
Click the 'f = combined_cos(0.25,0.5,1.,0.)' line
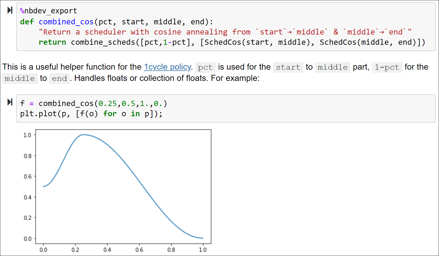coord(94,103)
